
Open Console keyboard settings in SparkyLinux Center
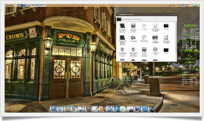pos(122,28)
